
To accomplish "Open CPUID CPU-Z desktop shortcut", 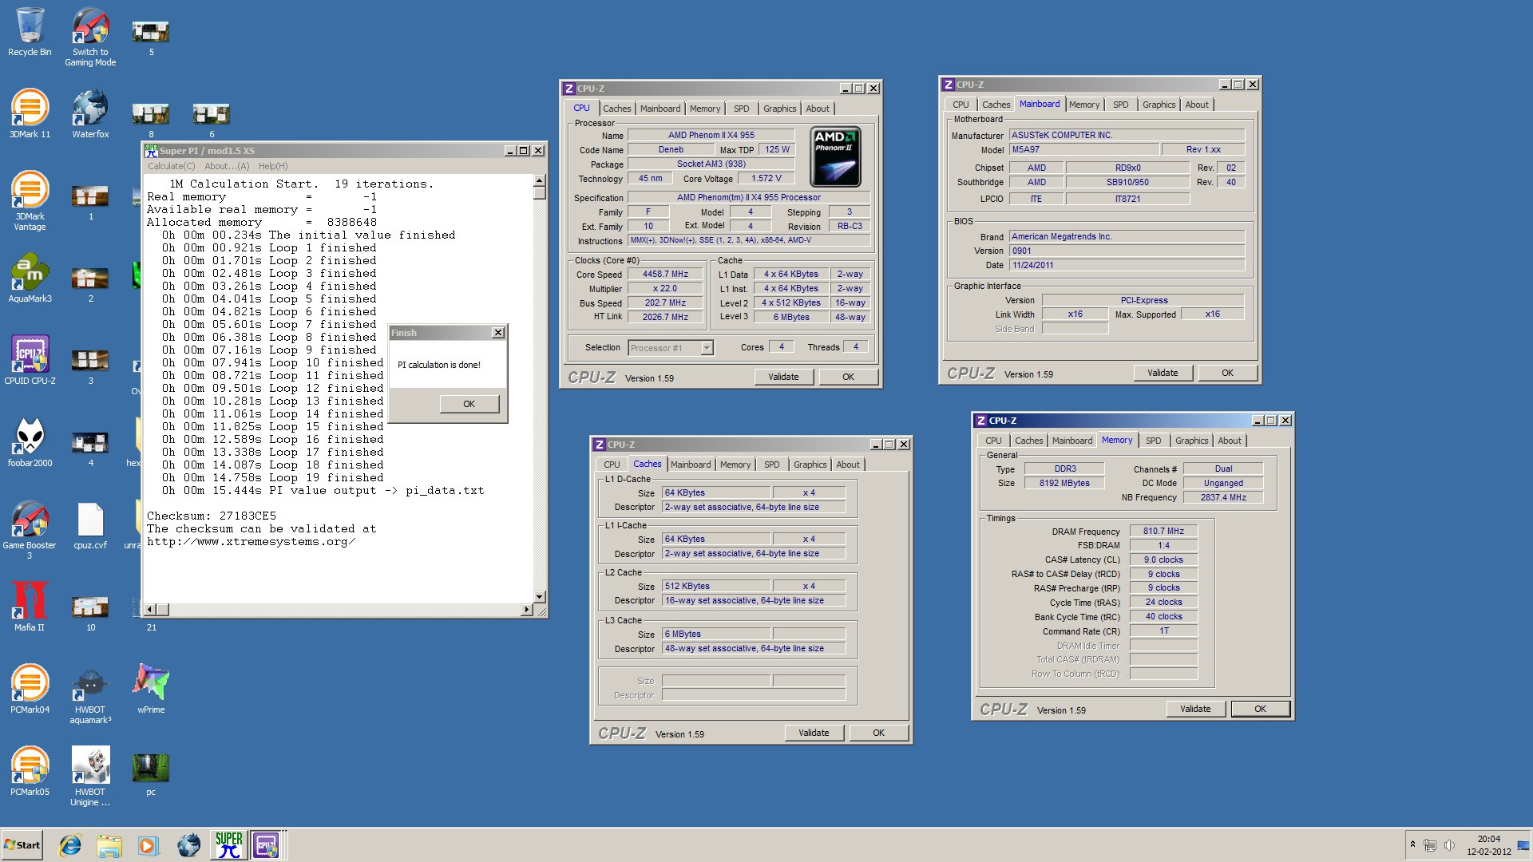I will pyautogui.click(x=30, y=360).
